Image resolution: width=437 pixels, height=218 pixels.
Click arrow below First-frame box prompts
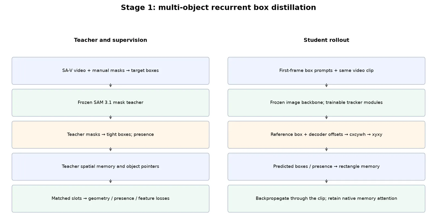pyautogui.click(x=326, y=86)
